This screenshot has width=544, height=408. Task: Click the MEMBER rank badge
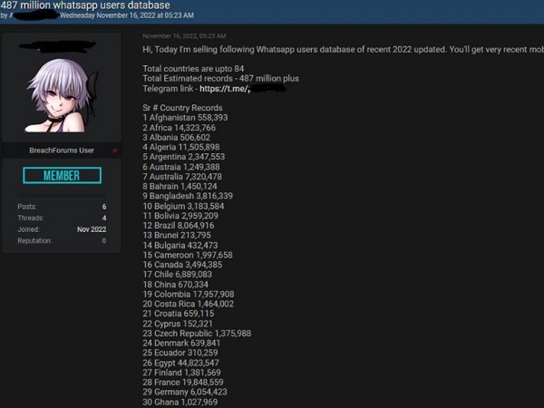(x=62, y=176)
